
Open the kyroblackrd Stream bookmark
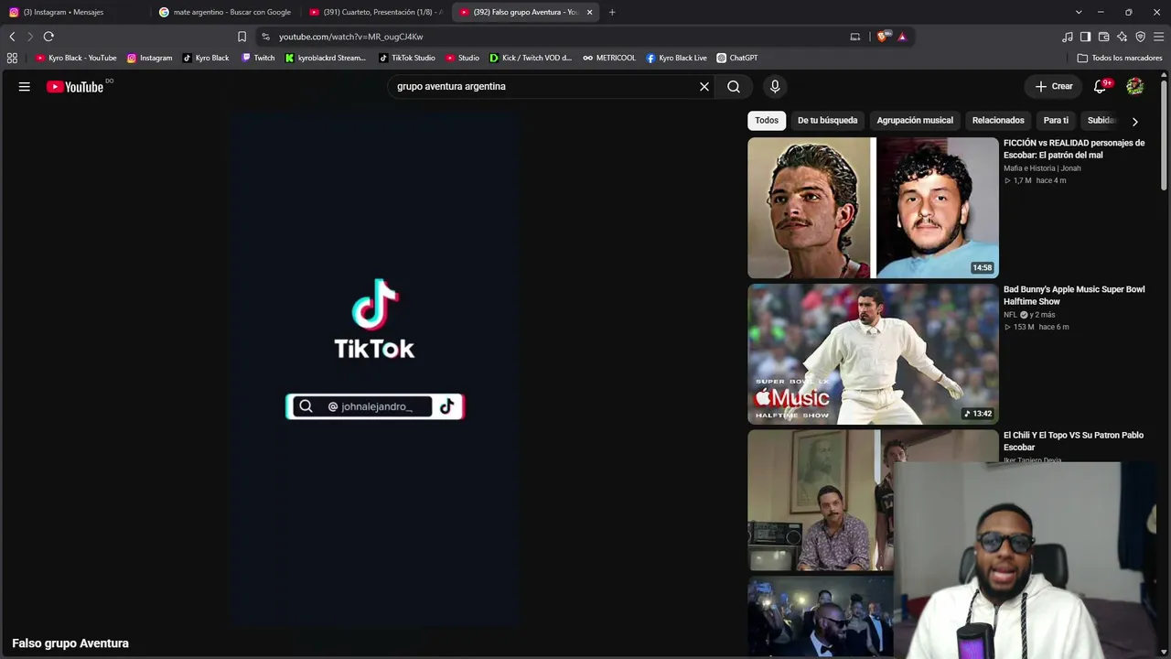tap(326, 58)
